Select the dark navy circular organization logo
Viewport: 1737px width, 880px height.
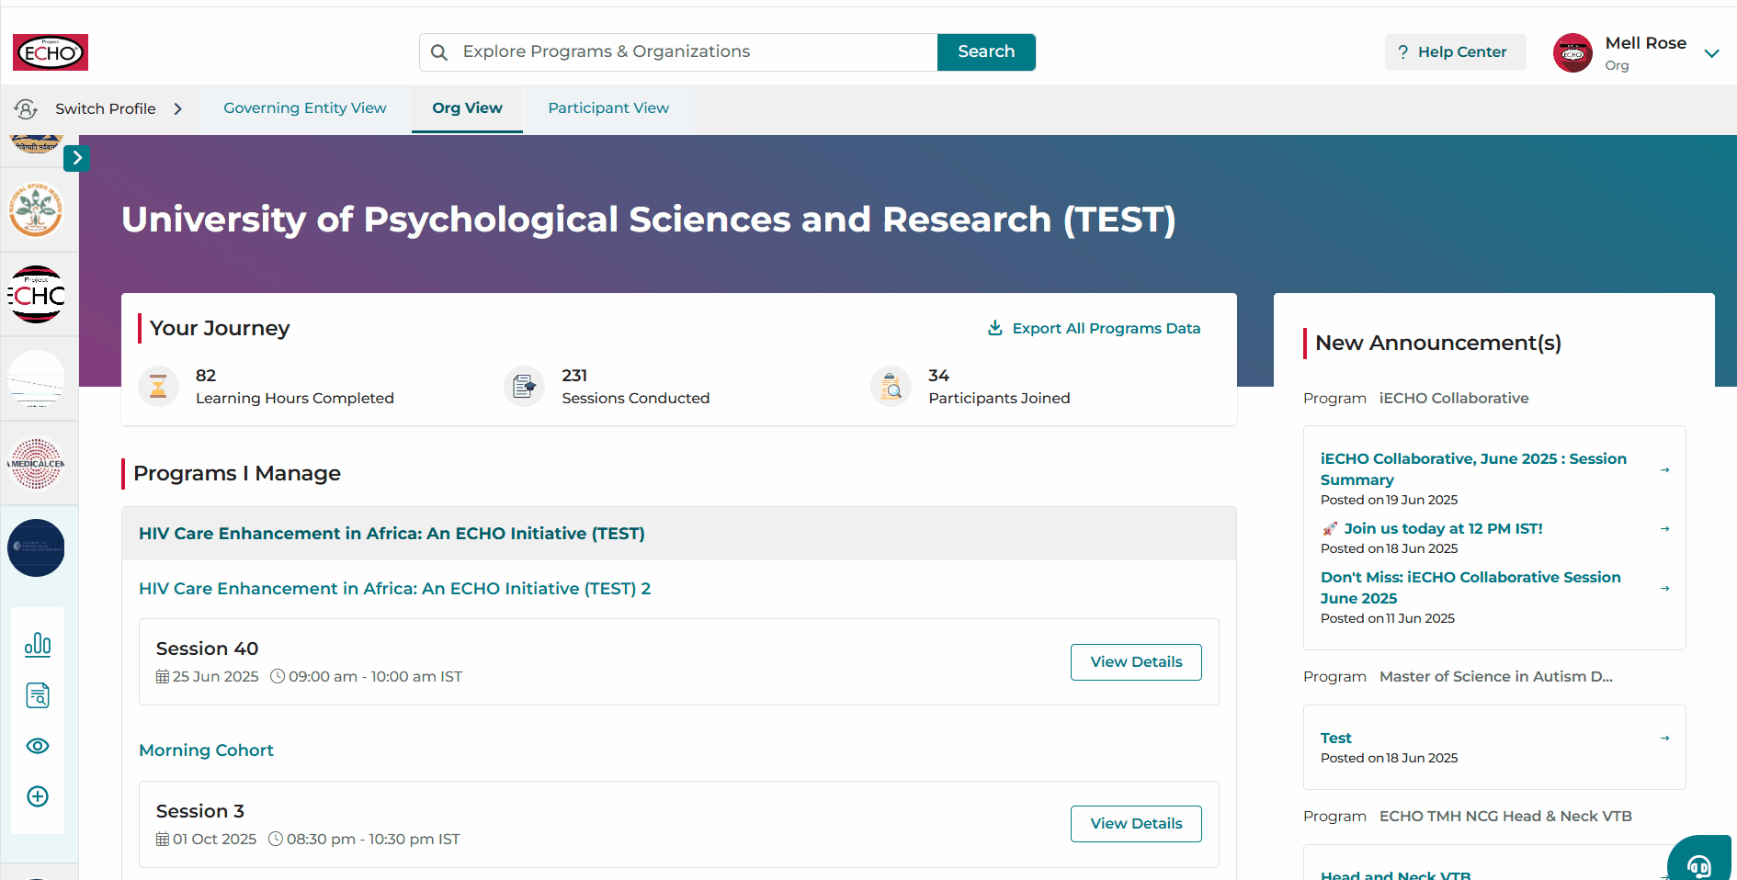pos(36,548)
